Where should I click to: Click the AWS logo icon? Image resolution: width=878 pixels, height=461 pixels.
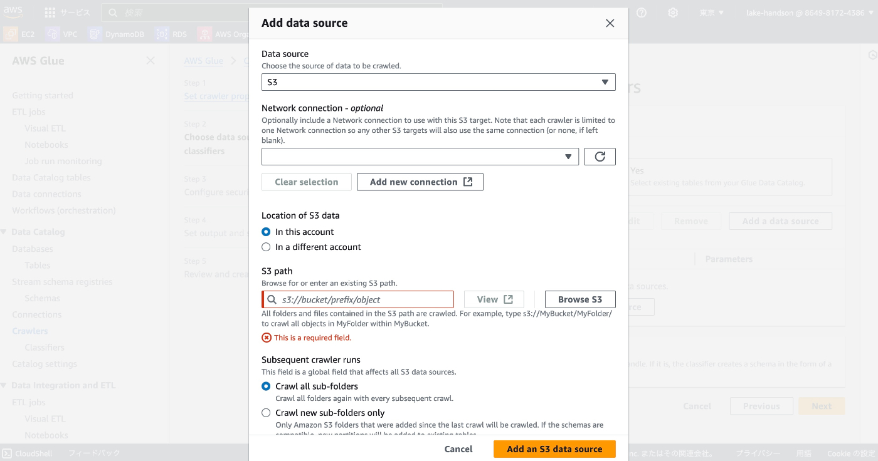13,12
